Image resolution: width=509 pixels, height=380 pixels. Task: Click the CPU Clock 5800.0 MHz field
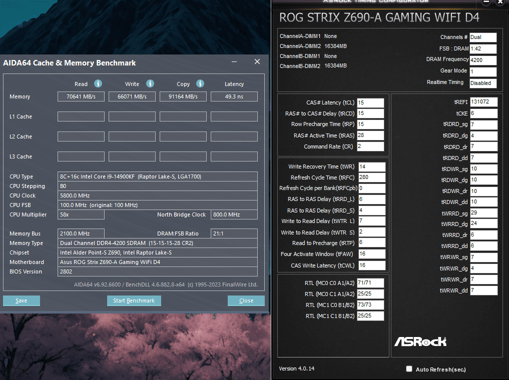(x=158, y=195)
